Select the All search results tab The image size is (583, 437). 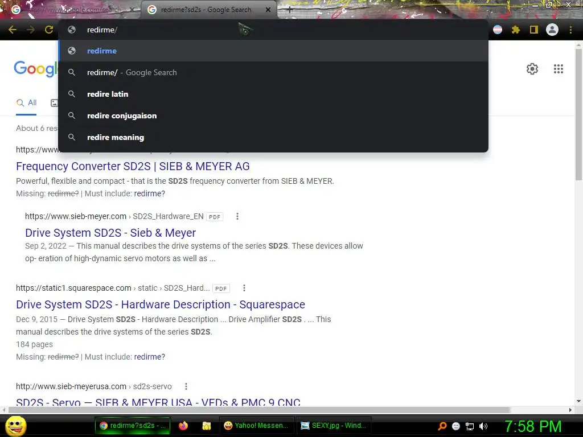click(26, 103)
